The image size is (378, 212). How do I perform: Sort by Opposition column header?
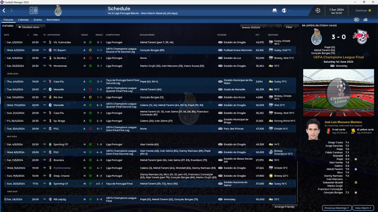(54, 35)
